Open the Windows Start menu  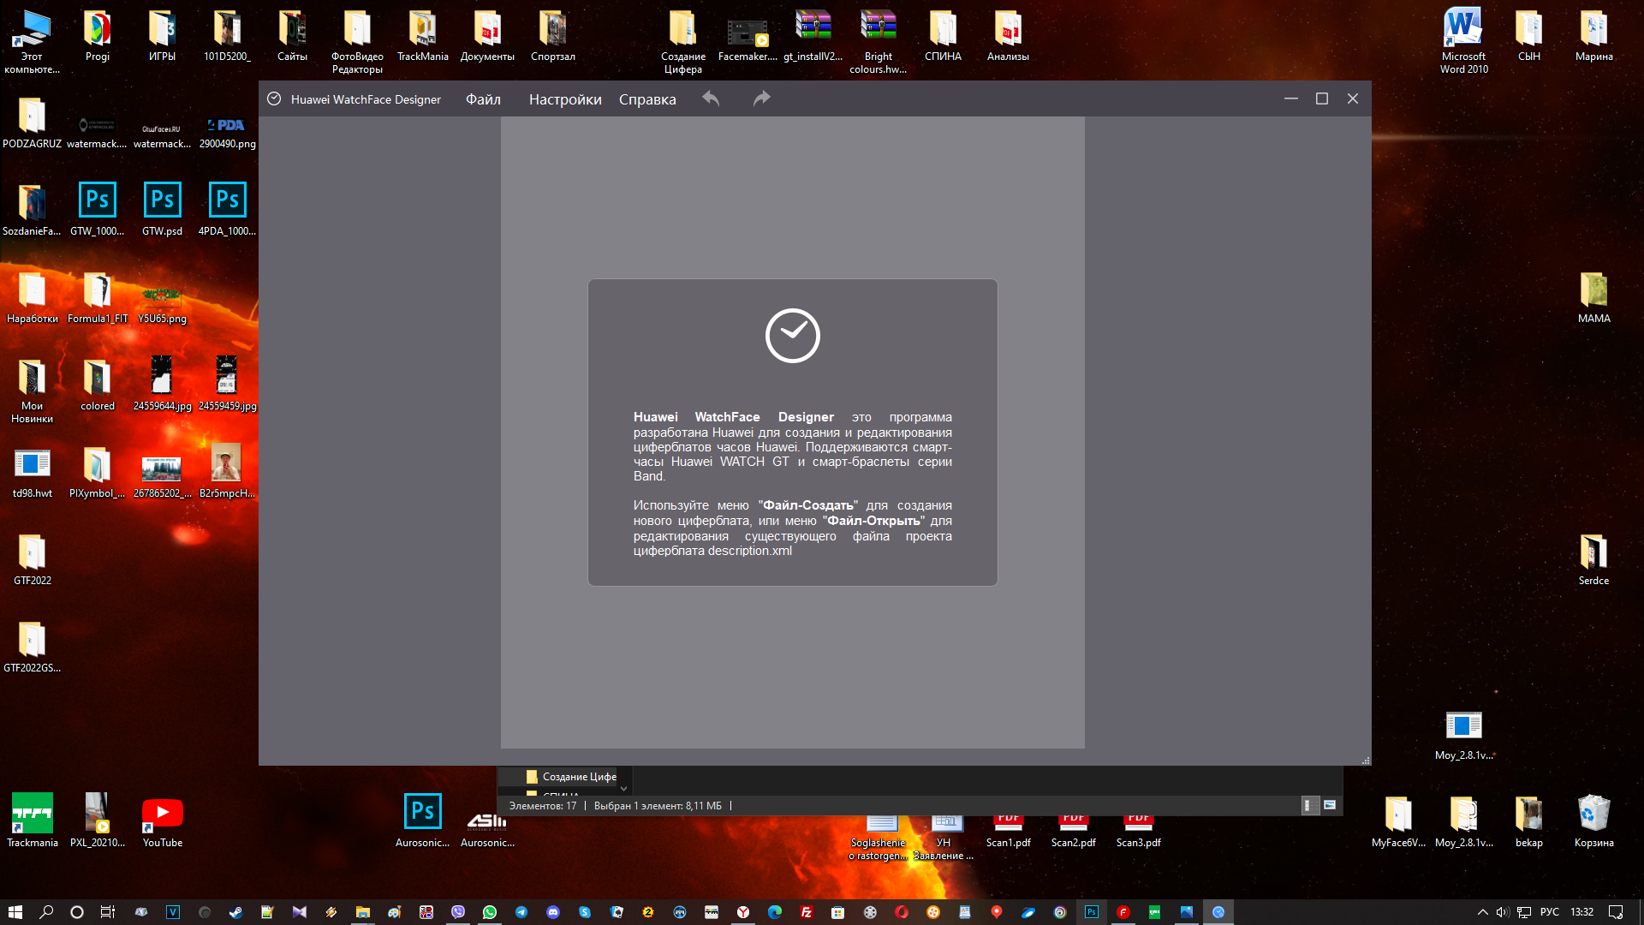[15, 912]
